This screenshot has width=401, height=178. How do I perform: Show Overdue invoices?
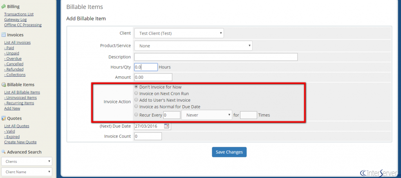pos(13,58)
